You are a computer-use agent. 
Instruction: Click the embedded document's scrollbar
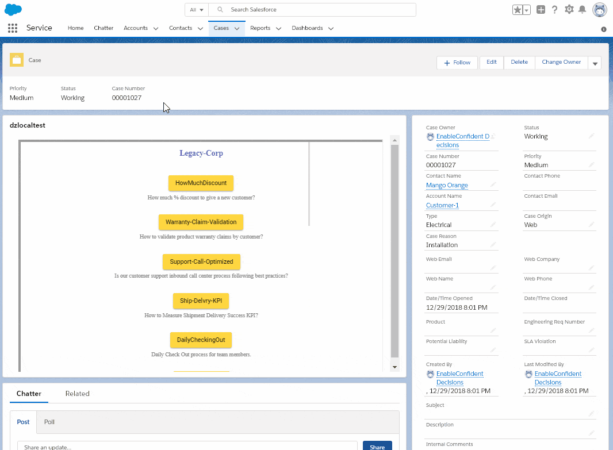394,253
